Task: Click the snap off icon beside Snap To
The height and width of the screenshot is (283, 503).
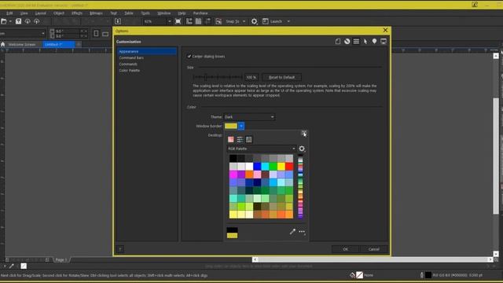Action: [218, 21]
